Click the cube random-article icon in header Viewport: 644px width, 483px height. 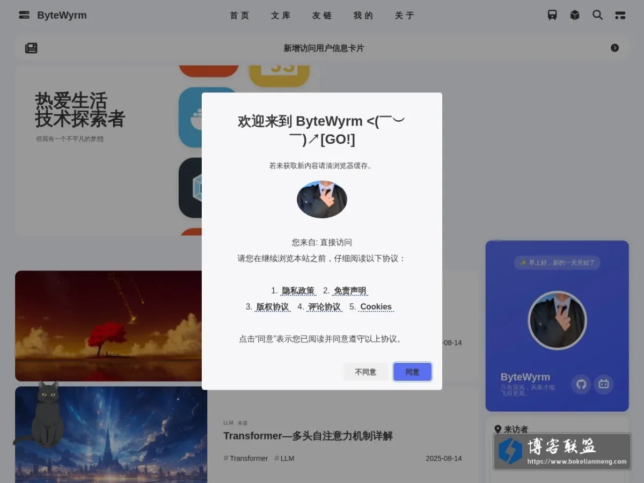tap(575, 15)
